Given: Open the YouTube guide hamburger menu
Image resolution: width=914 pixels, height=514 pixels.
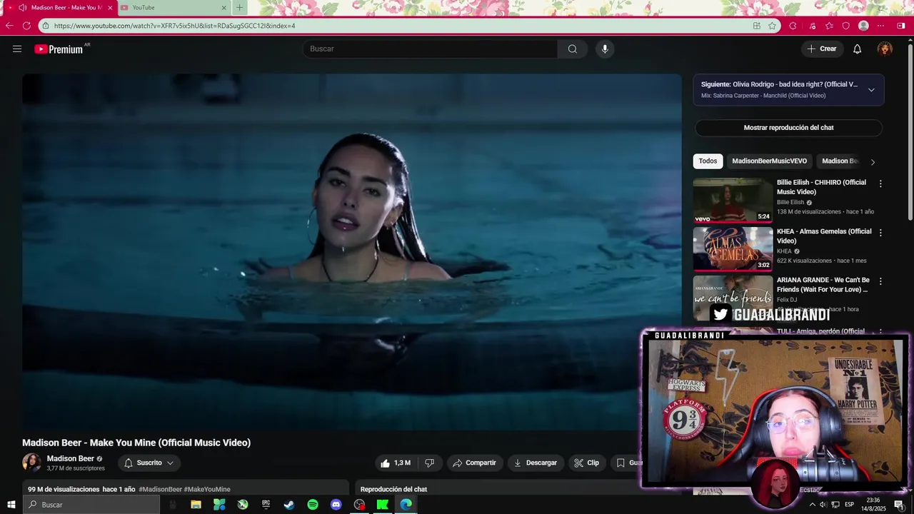Looking at the screenshot, I should 17,49.
